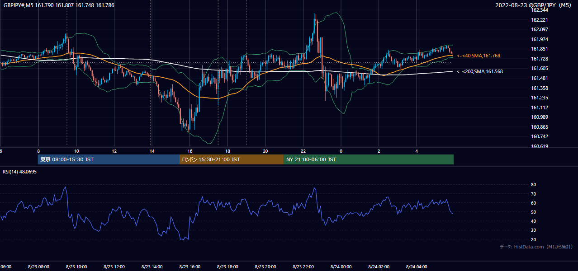578x271 pixels.
Task: Click the RSI(14) 48.0695 indicator label
Action: coord(20,172)
